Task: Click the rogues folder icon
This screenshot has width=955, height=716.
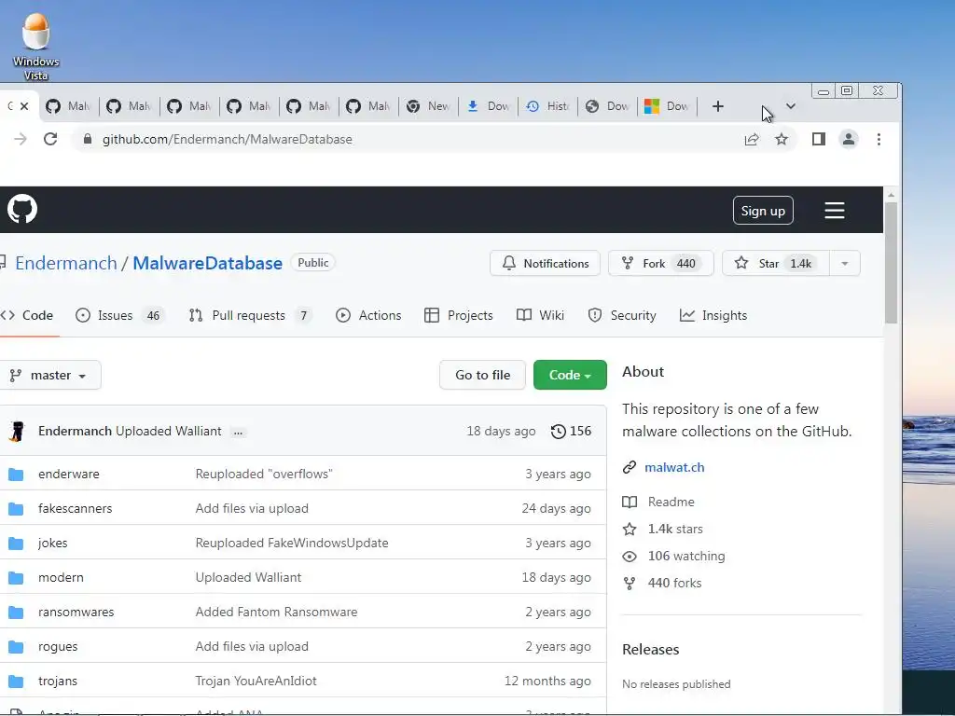Action: pos(16,647)
